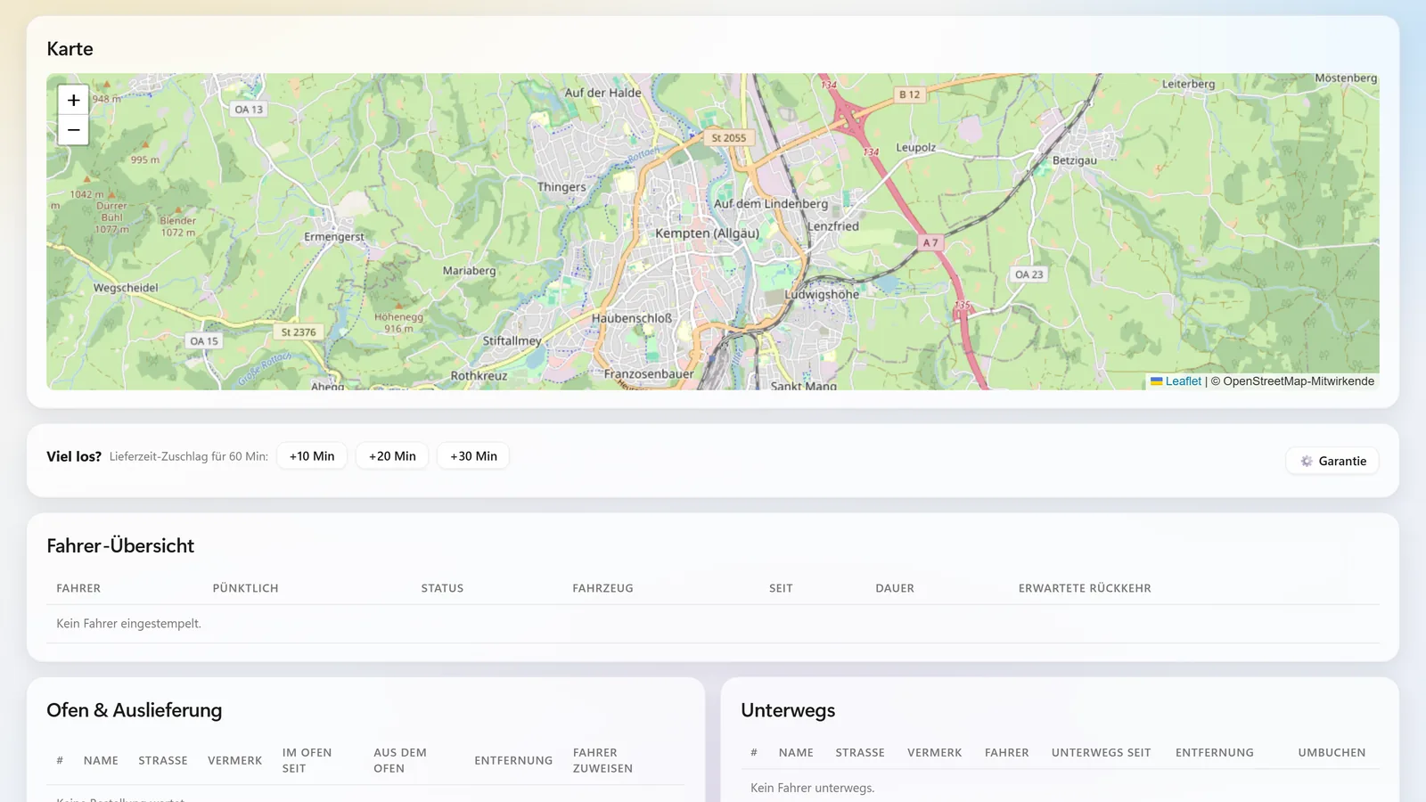1426x802 pixels.
Task: Click the OA 13 road shield on map
Action: [249, 110]
